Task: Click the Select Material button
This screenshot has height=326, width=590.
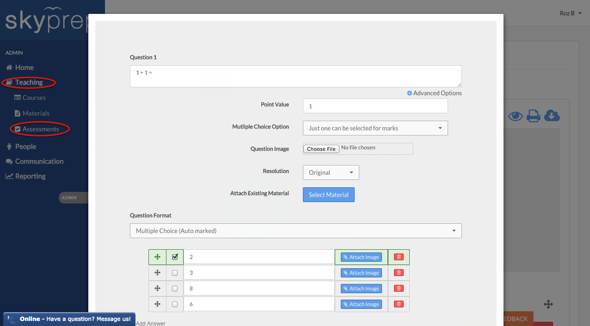Action: (328, 195)
